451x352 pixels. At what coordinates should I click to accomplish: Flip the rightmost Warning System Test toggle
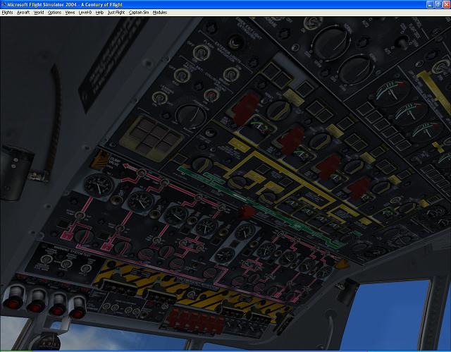[85, 268]
